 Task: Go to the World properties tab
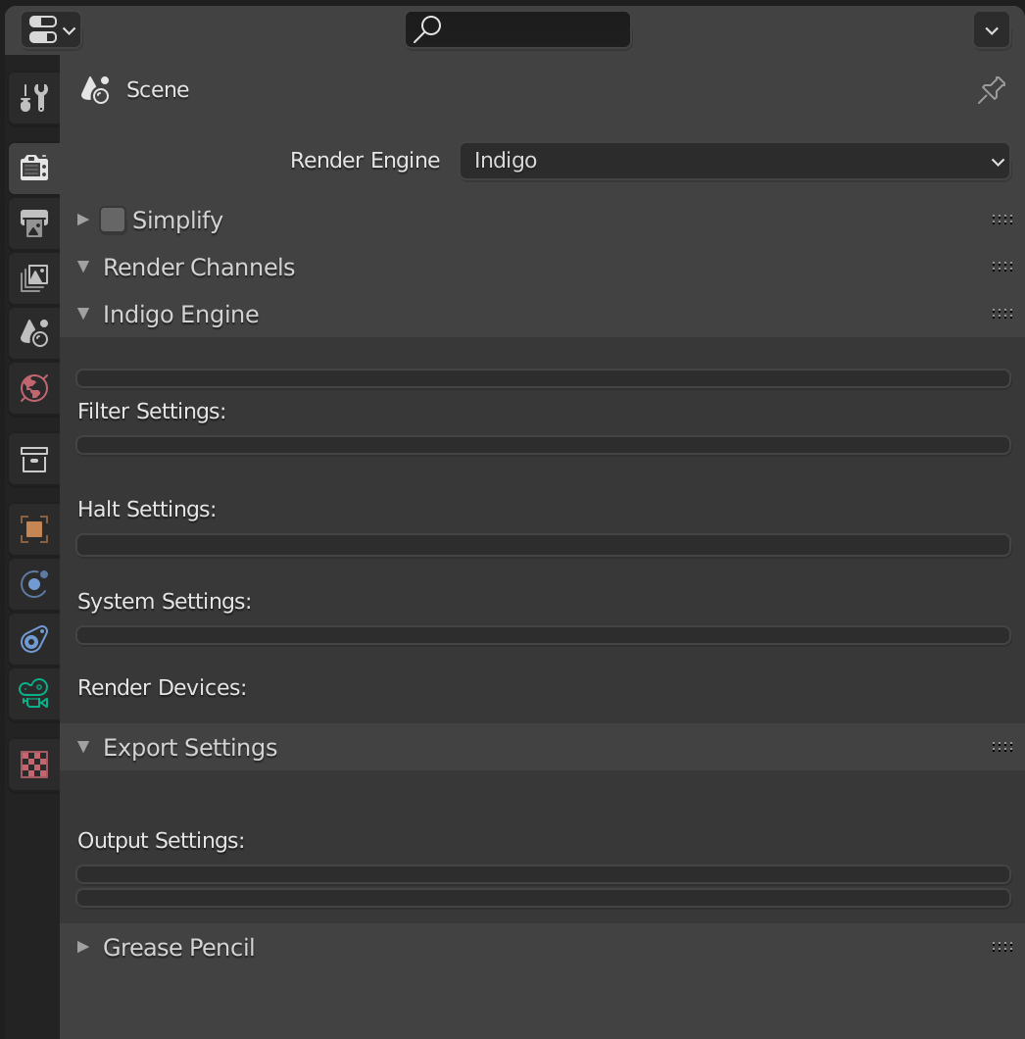33,387
